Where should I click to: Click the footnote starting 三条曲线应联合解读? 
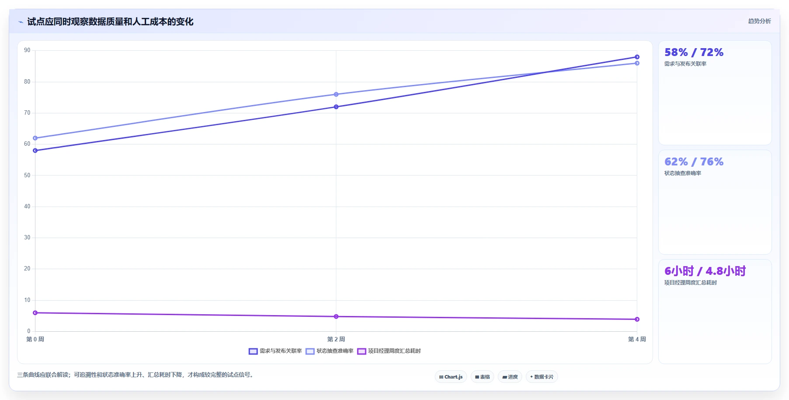[x=136, y=375]
